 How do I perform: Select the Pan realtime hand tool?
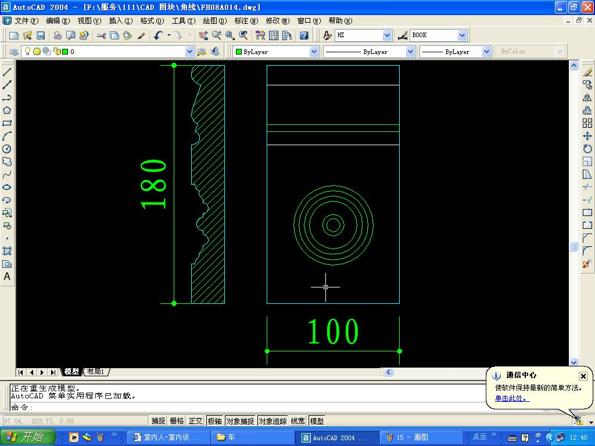[x=203, y=35]
